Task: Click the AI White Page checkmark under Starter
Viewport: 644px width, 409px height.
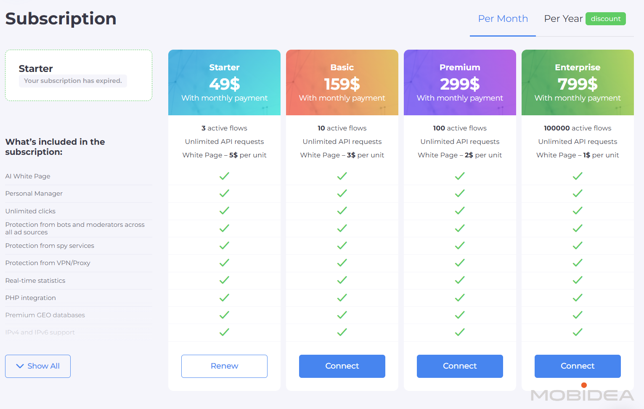Action: [x=224, y=176]
